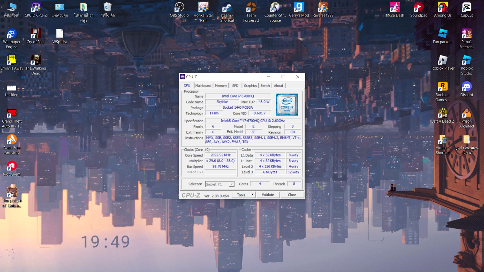Screen dimensions: 484x272
Task: Click the Core Speed value field
Action: 221,155
